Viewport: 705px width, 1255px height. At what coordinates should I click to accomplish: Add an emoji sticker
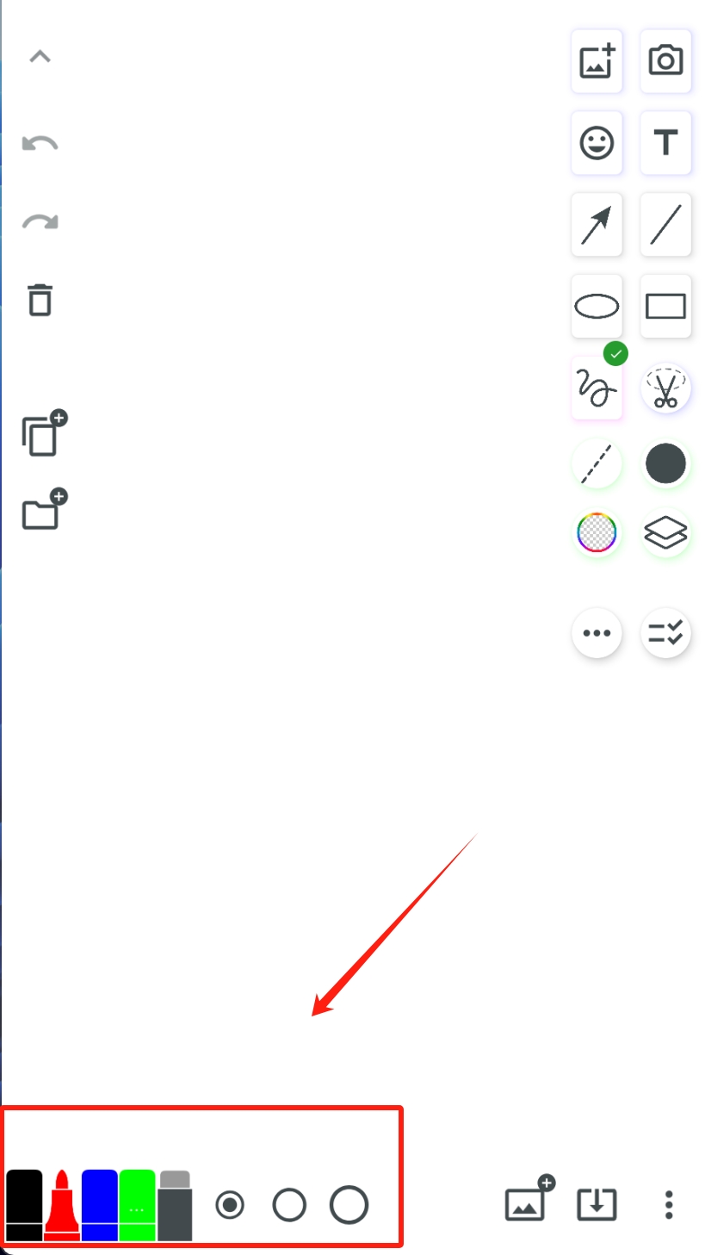click(x=597, y=142)
